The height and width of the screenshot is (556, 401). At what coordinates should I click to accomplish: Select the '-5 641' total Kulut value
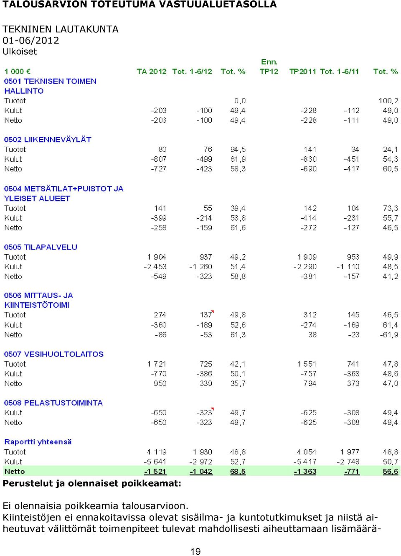click(155, 462)
